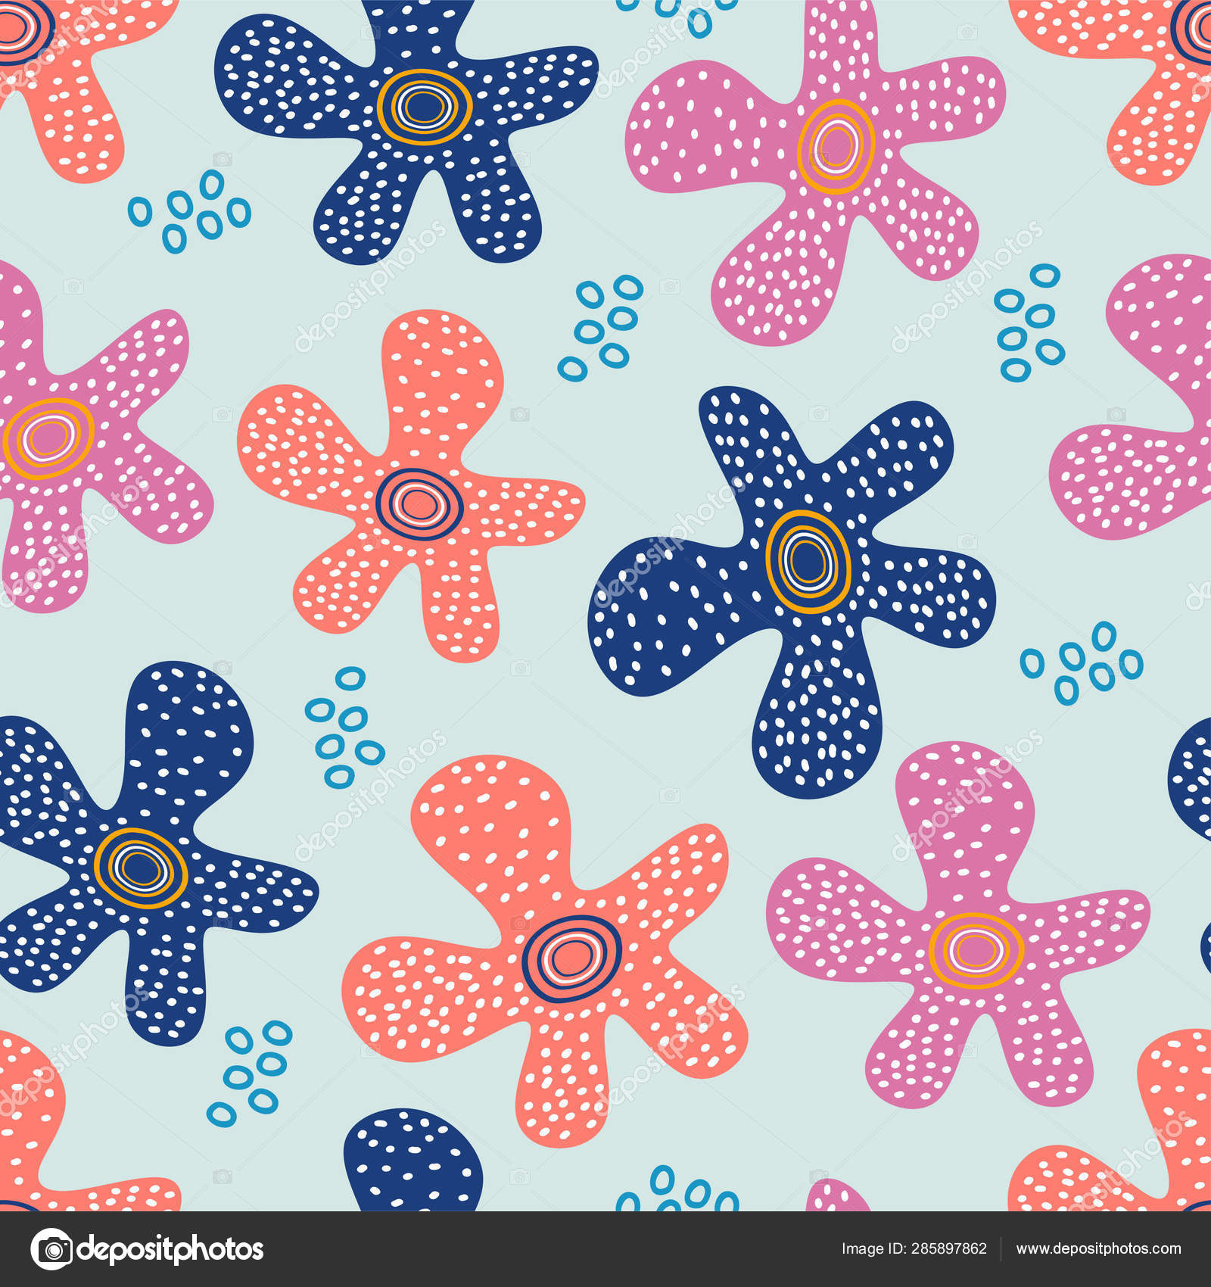Select the text "Image ID: 285897862"
1211x1287 pixels.
tap(914, 1248)
